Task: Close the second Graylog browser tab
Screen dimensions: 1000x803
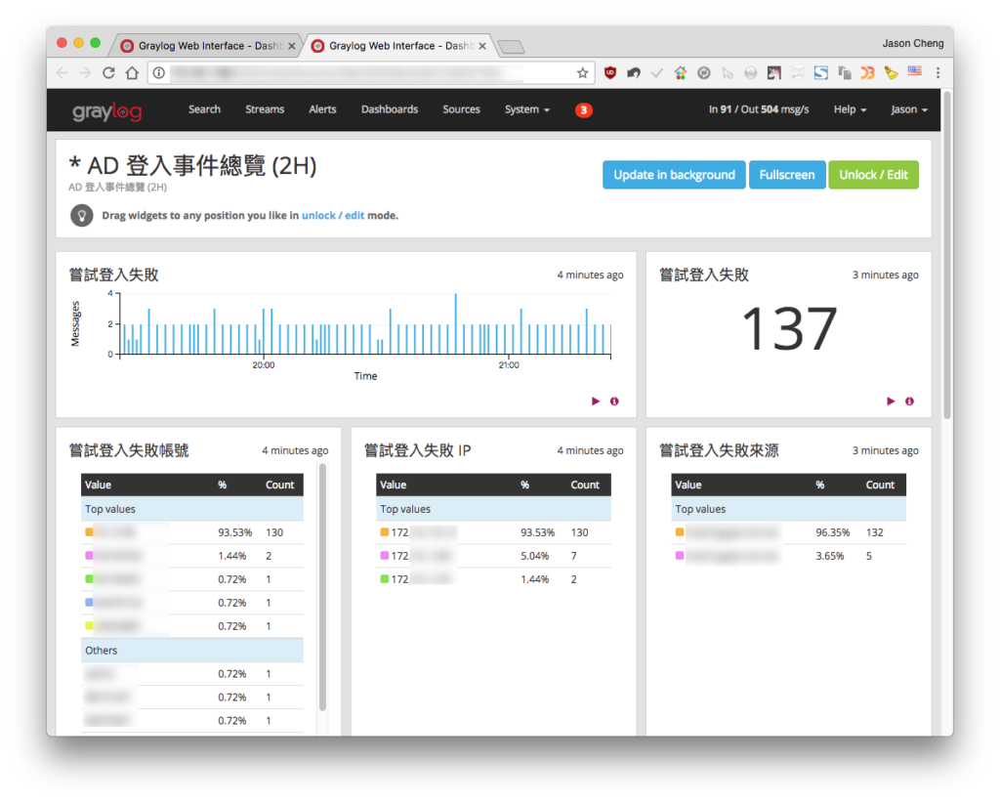Action: [x=482, y=46]
